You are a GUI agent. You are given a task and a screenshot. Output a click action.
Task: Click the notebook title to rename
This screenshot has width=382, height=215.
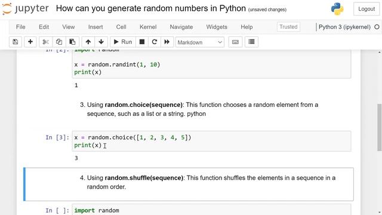coord(151,8)
